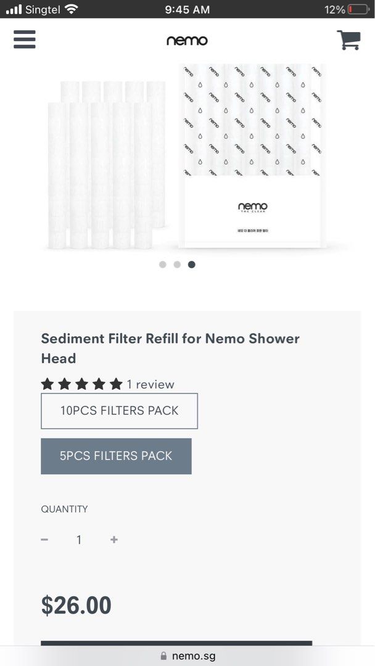Tap the time 9:45 AM in status bar
375x666 pixels.
[187, 9]
